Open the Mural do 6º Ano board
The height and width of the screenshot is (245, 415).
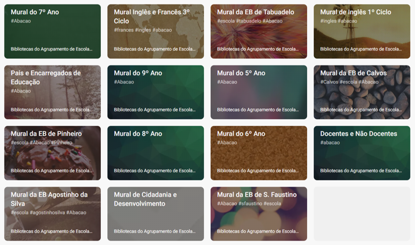259,153
